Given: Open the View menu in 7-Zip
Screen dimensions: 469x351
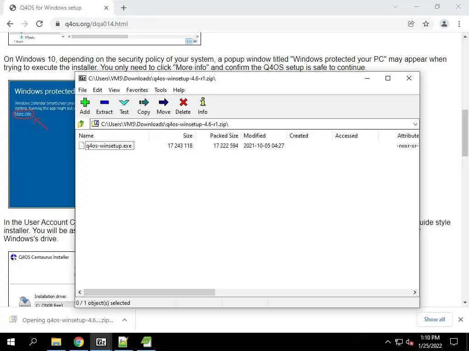Looking at the screenshot, I should tap(114, 90).
